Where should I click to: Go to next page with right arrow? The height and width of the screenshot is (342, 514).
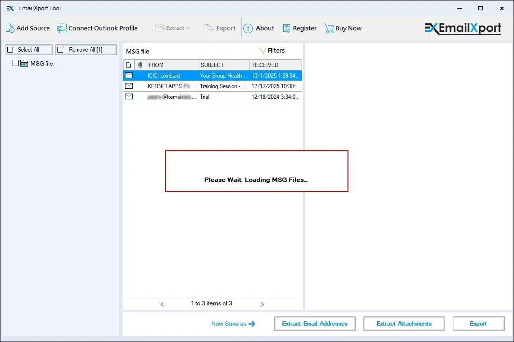[262, 303]
